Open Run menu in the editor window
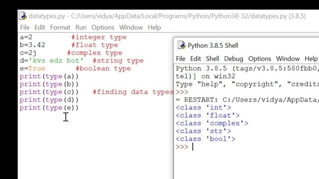 (81, 27)
